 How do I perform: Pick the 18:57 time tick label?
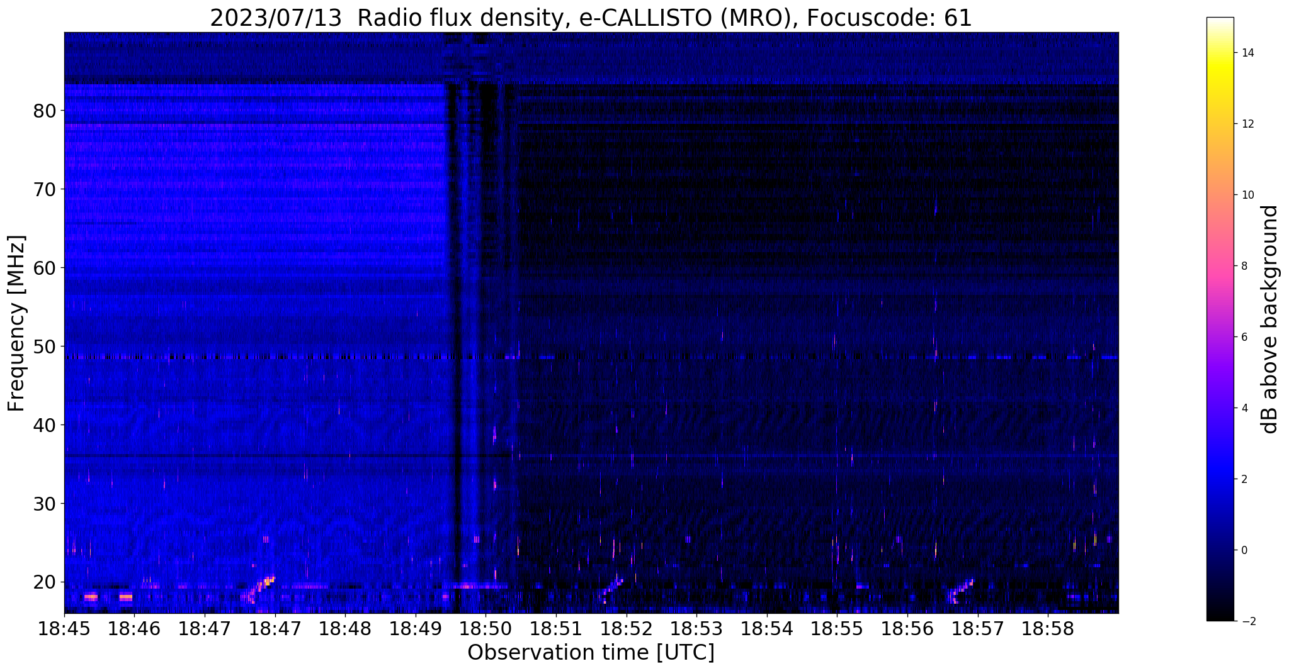point(977,628)
